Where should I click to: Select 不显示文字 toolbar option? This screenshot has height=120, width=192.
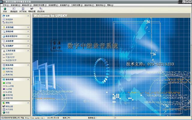(10, 57)
